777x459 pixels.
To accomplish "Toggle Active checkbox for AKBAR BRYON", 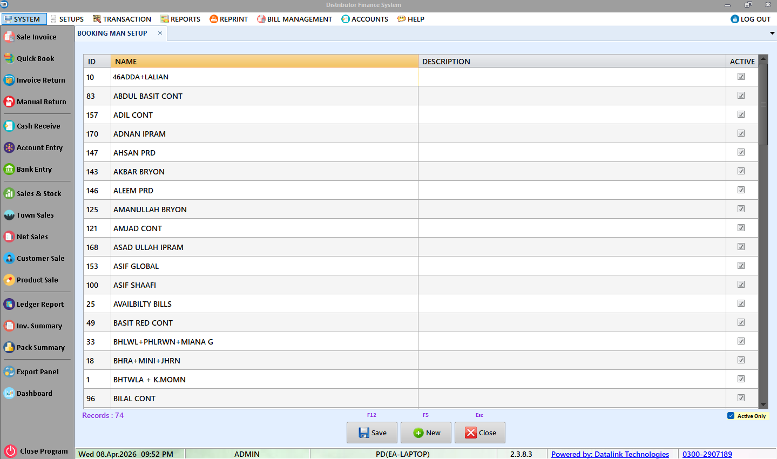I will (x=741, y=171).
